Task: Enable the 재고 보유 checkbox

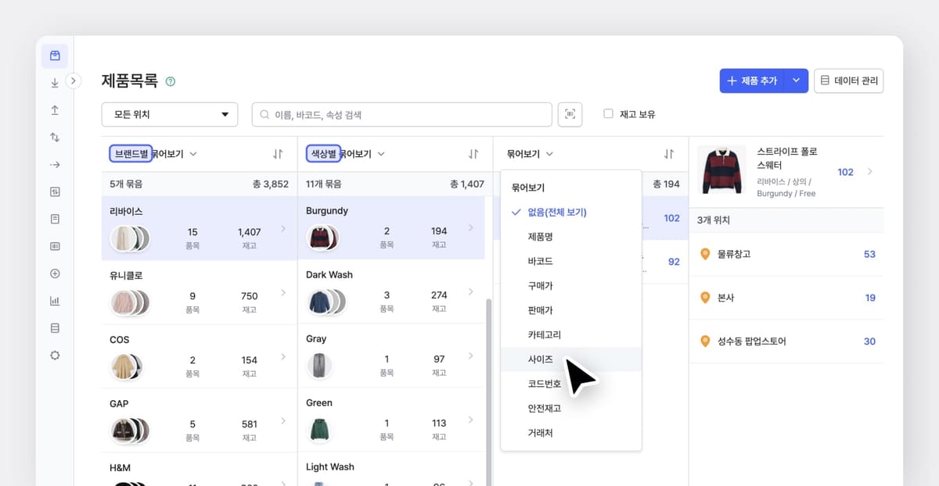Action: click(x=608, y=114)
